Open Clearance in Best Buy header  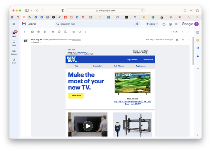[148, 59]
